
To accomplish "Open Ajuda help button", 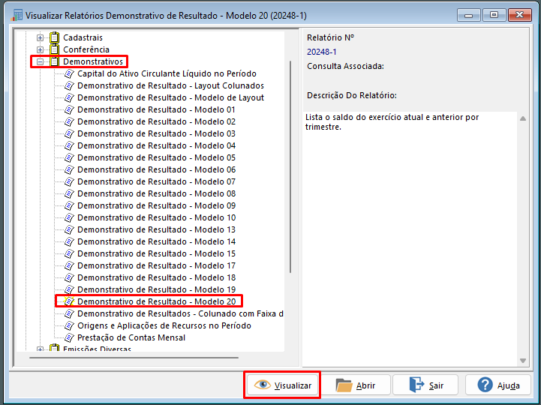I will [x=498, y=385].
